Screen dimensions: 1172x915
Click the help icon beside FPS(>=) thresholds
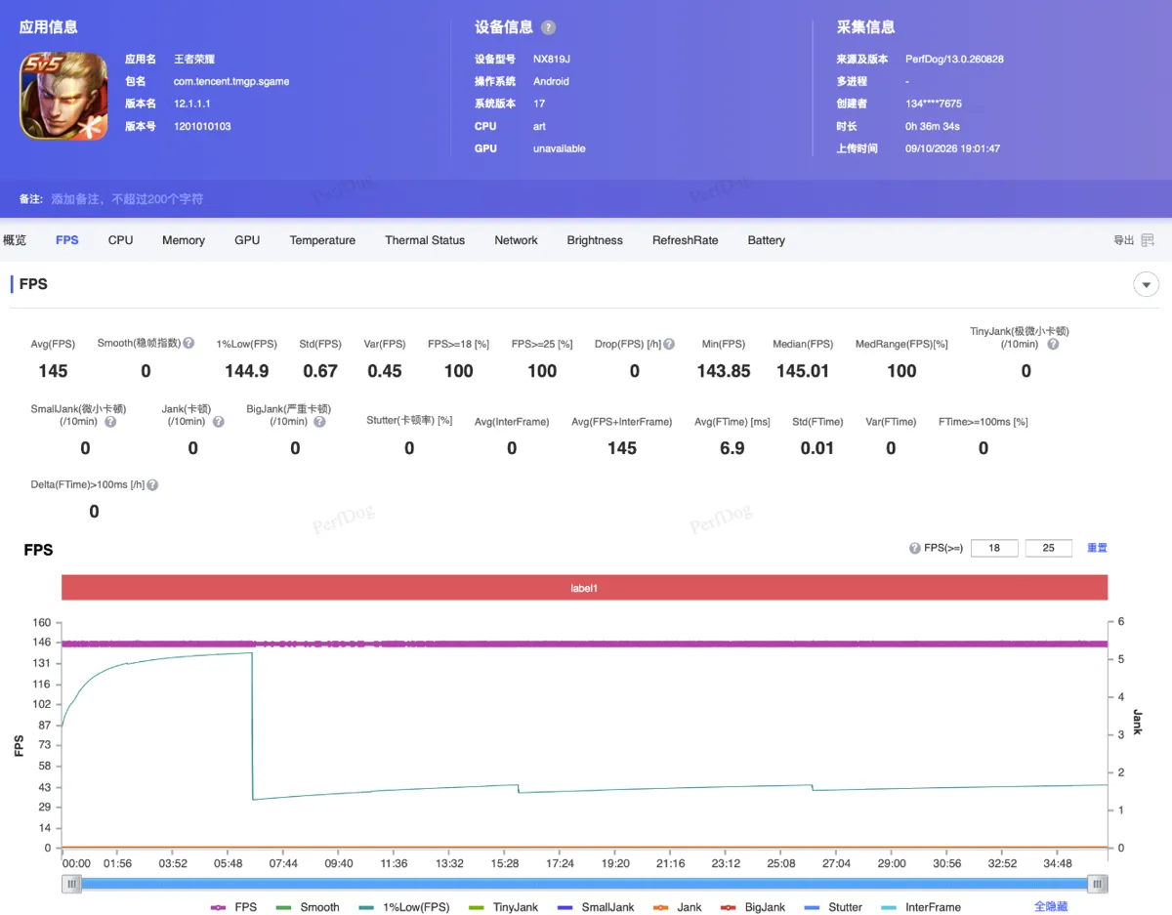[914, 548]
